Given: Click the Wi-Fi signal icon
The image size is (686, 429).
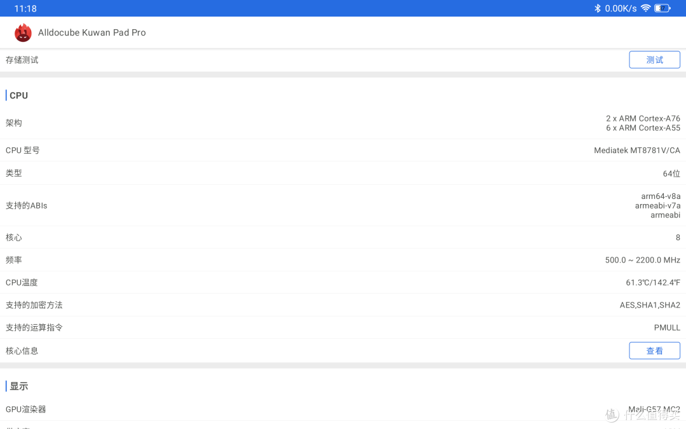Looking at the screenshot, I should click(645, 8).
